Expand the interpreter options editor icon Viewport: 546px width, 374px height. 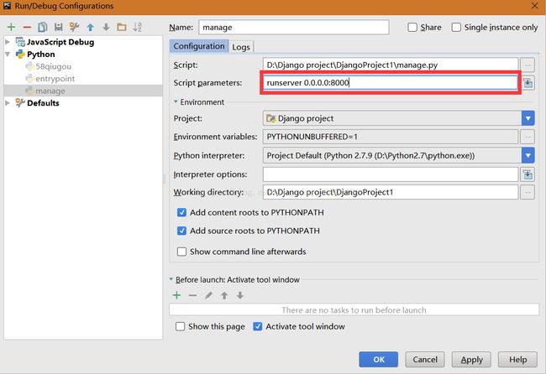(528, 174)
